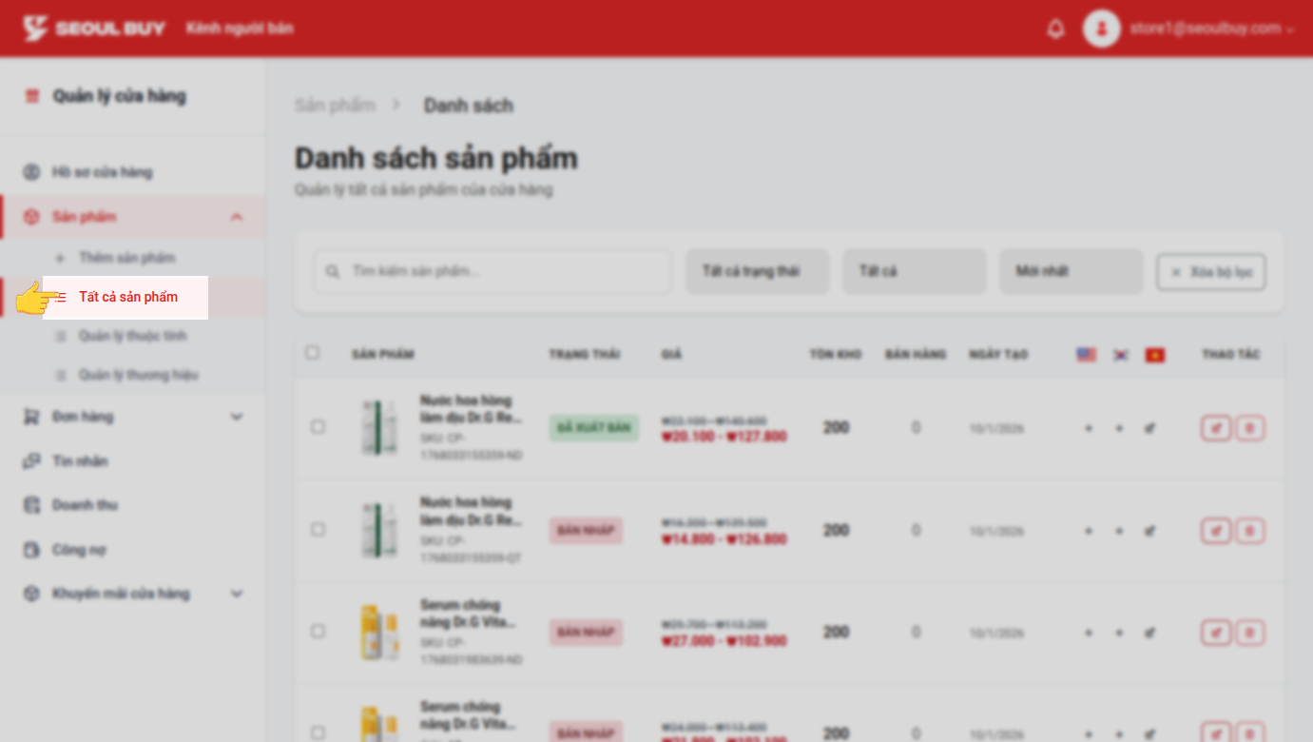
Task: Click edit icon for first product row
Action: [1215, 428]
